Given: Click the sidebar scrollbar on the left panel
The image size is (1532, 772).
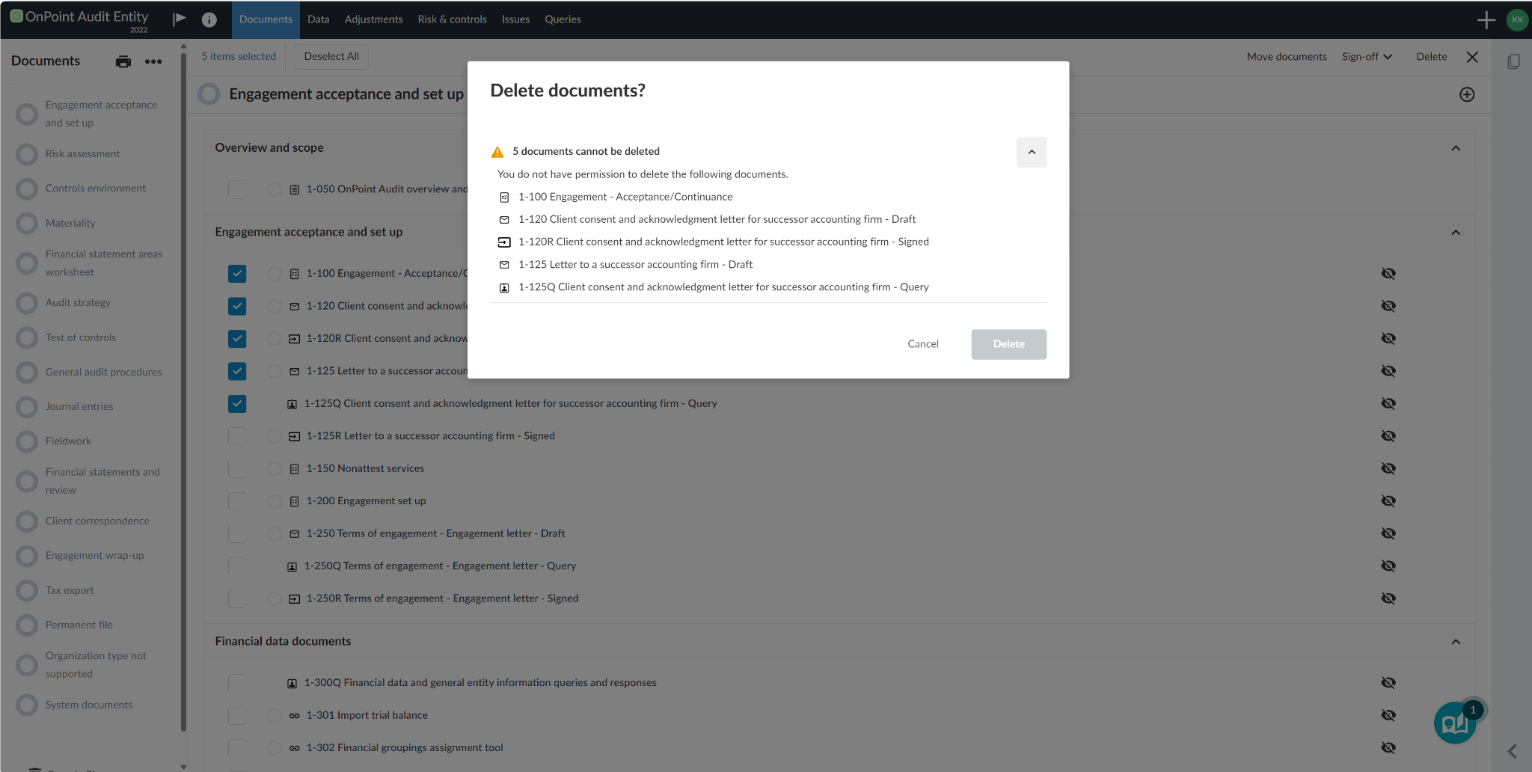Looking at the screenshot, I should click(x=183, y=374).
